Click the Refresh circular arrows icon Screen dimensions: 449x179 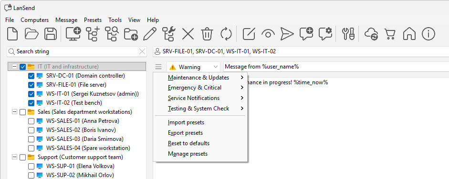[226, 34]
